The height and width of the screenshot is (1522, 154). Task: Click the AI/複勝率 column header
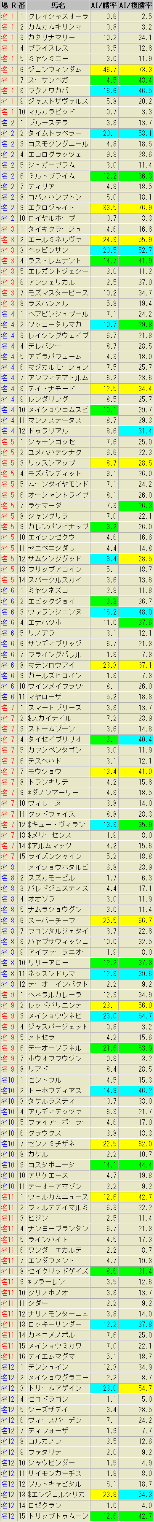click(136, 5)
